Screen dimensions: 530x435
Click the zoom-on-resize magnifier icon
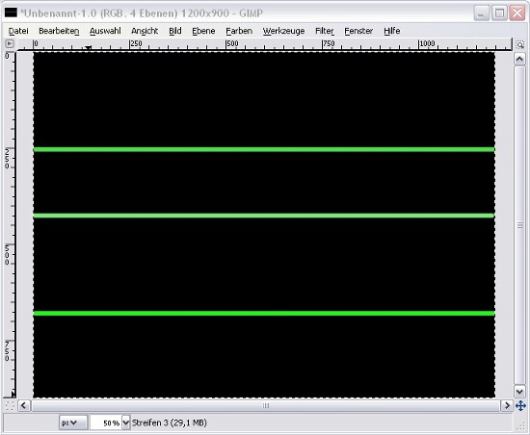[519, 44]
